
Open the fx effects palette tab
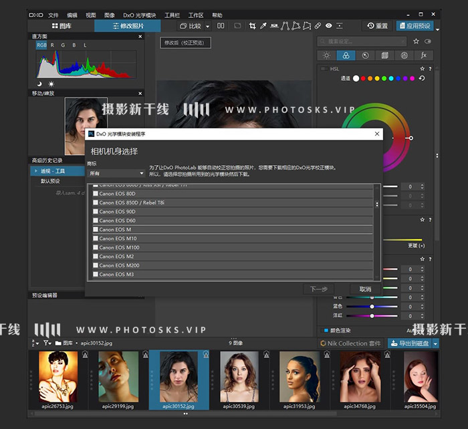point(423,55)
